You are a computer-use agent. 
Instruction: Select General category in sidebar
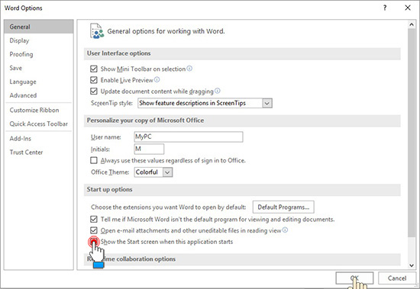tap(39, 27)
